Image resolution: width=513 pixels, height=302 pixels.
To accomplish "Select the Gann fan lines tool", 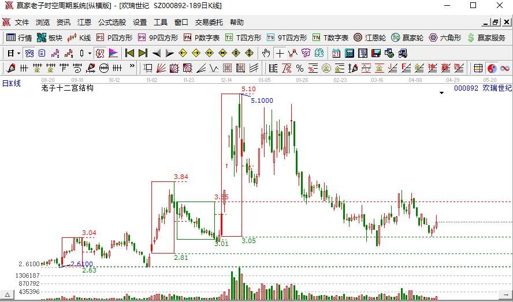I will (x=161, y=68).
